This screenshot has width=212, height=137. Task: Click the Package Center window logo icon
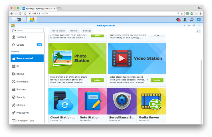[x=13, y=26]
